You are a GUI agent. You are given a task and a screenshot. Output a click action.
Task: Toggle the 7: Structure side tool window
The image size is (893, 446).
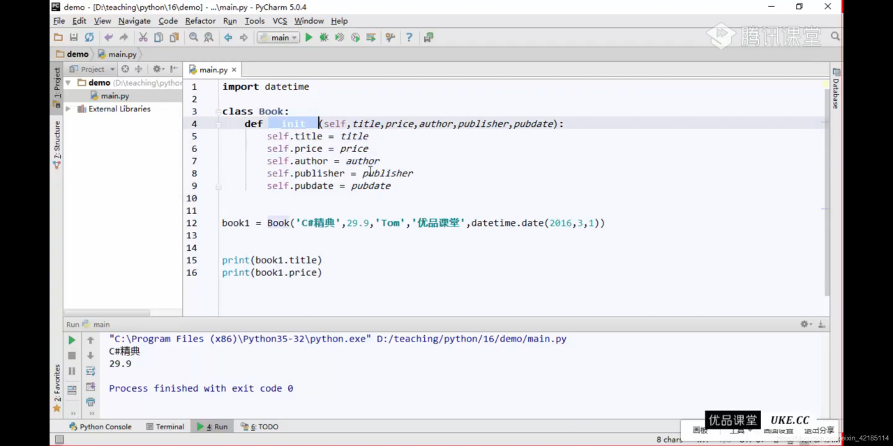click(x=57, y=144)
